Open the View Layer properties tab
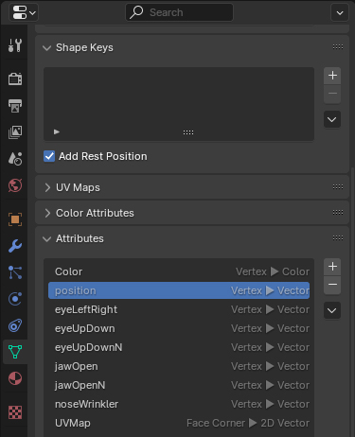Screen dimensions: 355x437 15,132
